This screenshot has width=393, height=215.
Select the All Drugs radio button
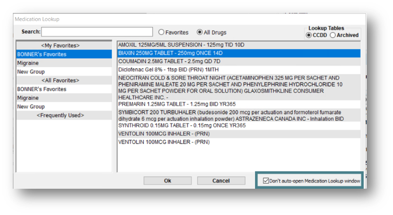tap(199, 32)
